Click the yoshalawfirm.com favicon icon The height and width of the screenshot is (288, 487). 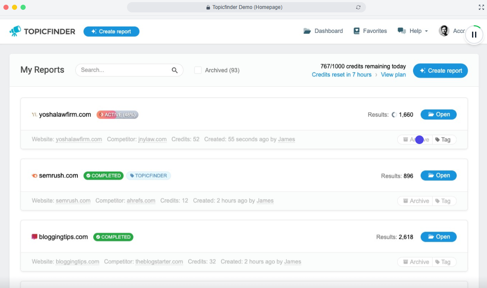tap(35, 115)
